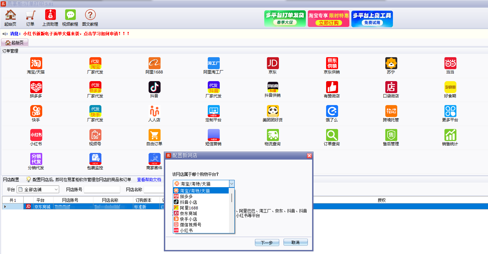This screenshot has width=488, height=254.
Task: Select 小红书 in platform list
Action: 201,230
